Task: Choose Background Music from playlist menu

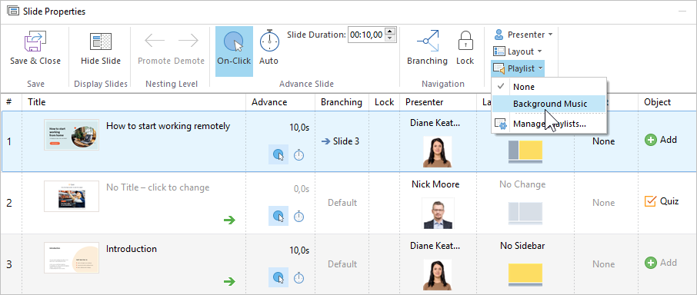Action: (550, 104)
